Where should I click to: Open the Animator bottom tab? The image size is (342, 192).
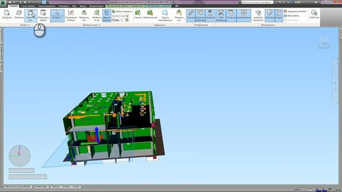coord(66,187)
